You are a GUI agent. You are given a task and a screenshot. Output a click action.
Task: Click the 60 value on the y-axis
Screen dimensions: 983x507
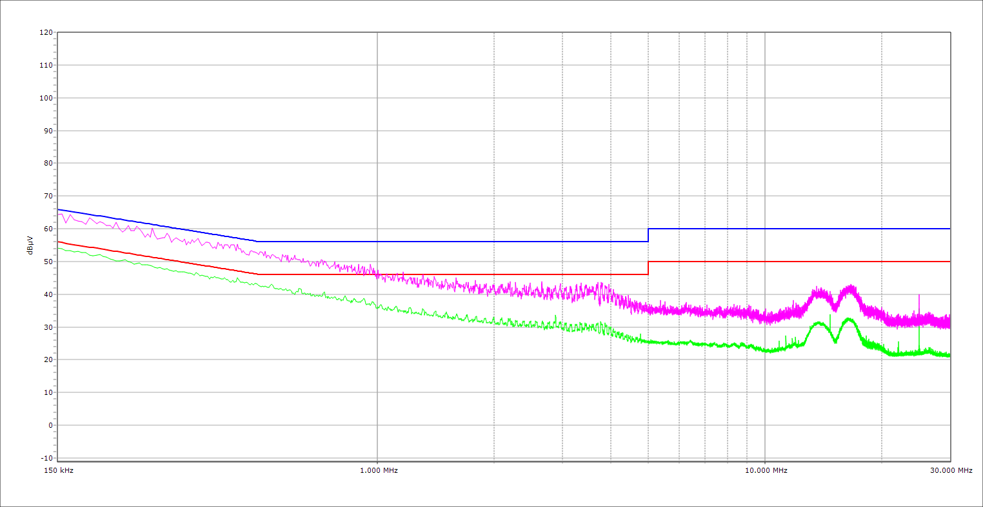click(48, 229)
